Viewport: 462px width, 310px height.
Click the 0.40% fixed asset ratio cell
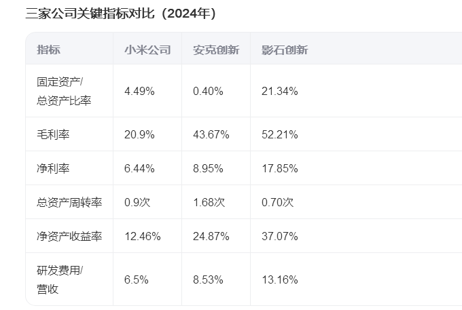[x=208, y=91]
